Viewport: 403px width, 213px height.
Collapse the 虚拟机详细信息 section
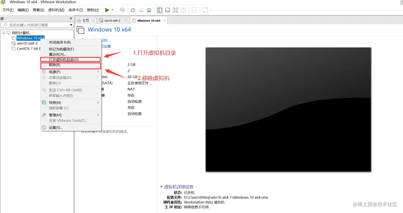(161, 187)
